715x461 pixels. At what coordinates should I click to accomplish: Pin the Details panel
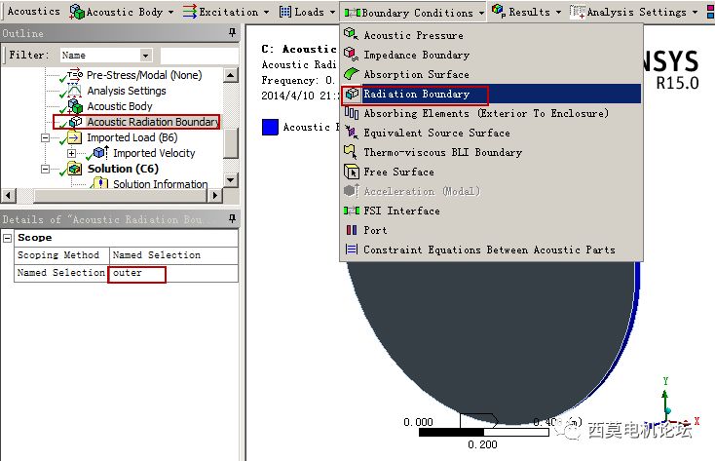click(x=232, y=218)
